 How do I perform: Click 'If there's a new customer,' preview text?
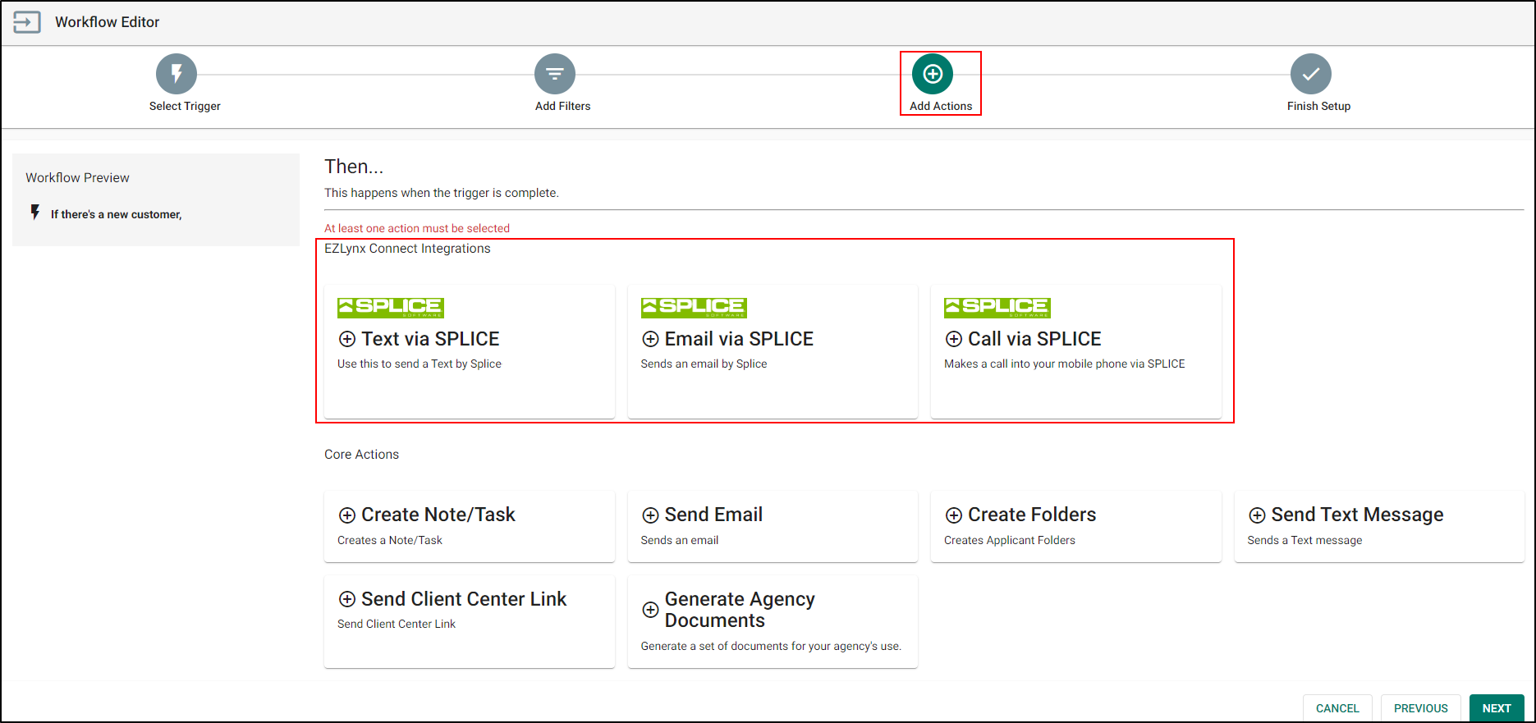pos(117,214)
